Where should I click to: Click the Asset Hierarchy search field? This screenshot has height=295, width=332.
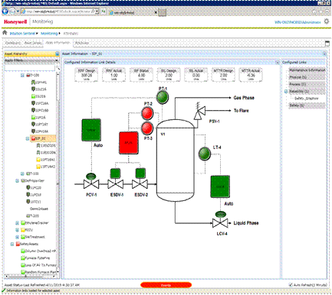coord(30,68)
